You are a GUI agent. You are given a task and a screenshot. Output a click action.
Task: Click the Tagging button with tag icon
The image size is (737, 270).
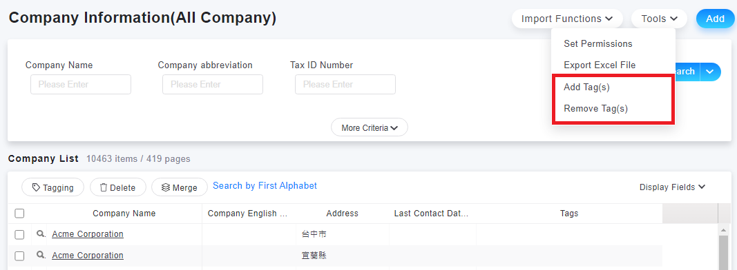coord(52,187)
